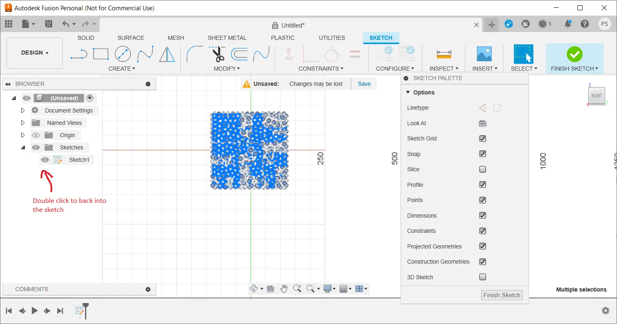Enable the Slice checkbox
Viewport: 617px width, 324px height.
[x=483, y=169]
